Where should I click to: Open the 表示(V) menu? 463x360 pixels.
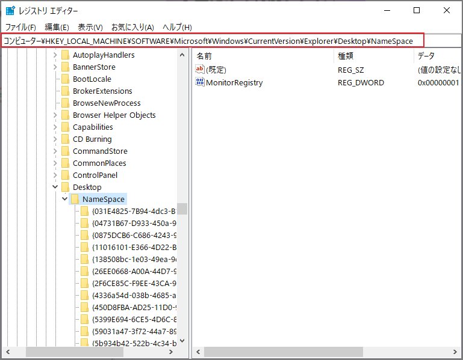click(90, 28)
